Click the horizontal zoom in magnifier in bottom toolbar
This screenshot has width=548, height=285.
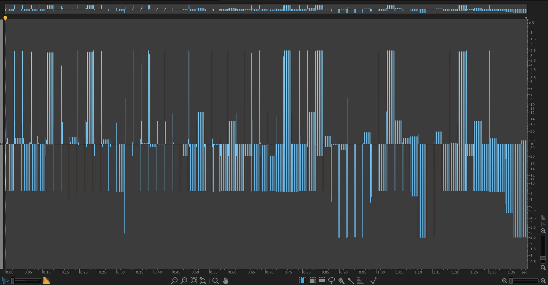[174, 281]
